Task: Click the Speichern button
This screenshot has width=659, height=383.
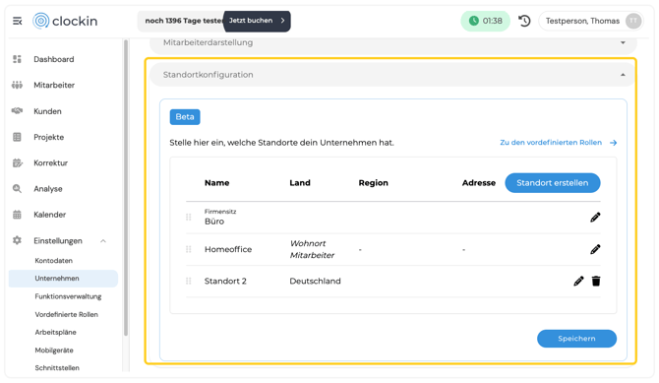Action: (576, 339)
